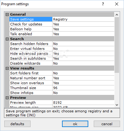
Task: Collapse the General section
Action: (x=7, y=14)
